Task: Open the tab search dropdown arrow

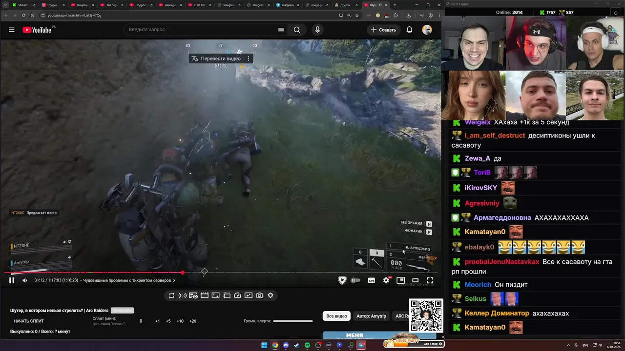Action: pos(4,5)
